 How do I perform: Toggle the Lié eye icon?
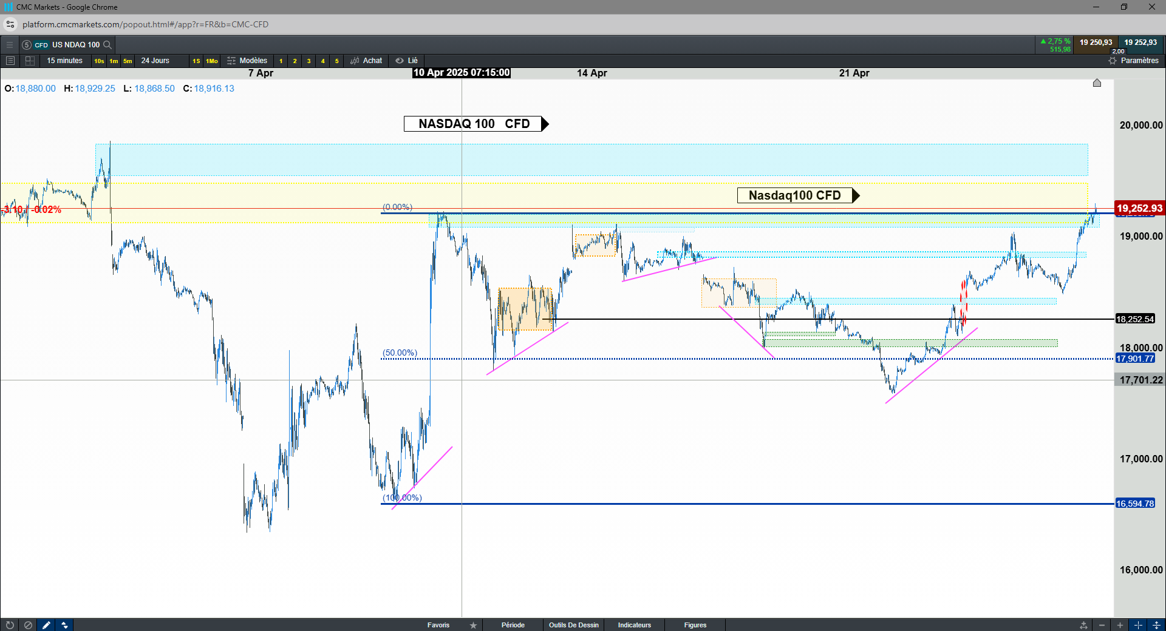click(x=400, y=61)
